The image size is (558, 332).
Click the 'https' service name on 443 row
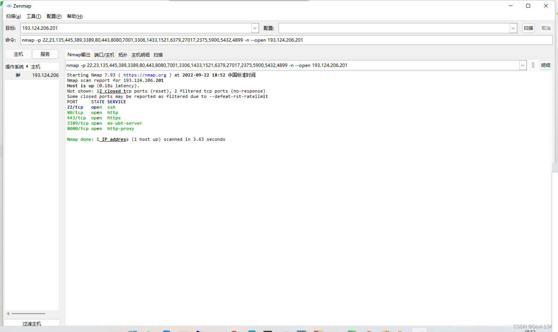114,118
